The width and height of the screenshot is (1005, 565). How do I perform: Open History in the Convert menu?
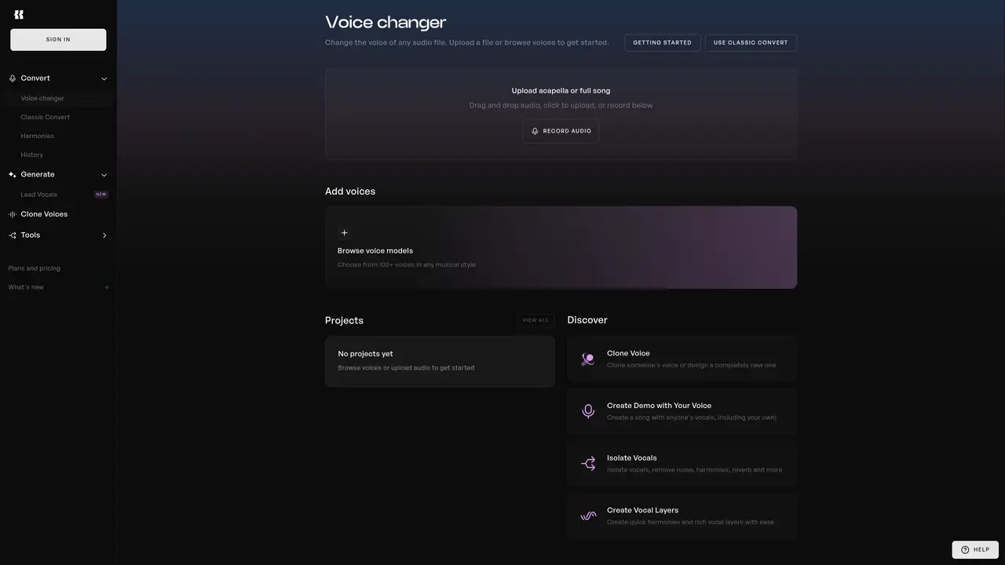coord(32,155)
